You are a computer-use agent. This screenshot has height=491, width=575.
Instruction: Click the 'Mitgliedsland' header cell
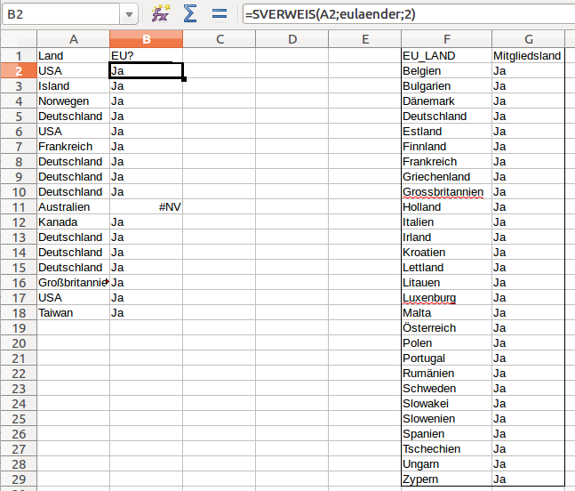[x=528, y=56]
